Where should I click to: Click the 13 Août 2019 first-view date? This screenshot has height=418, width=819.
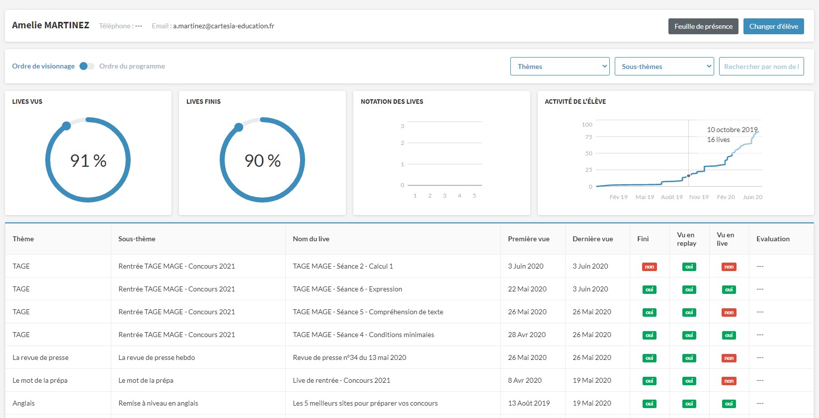click(529, 403)
